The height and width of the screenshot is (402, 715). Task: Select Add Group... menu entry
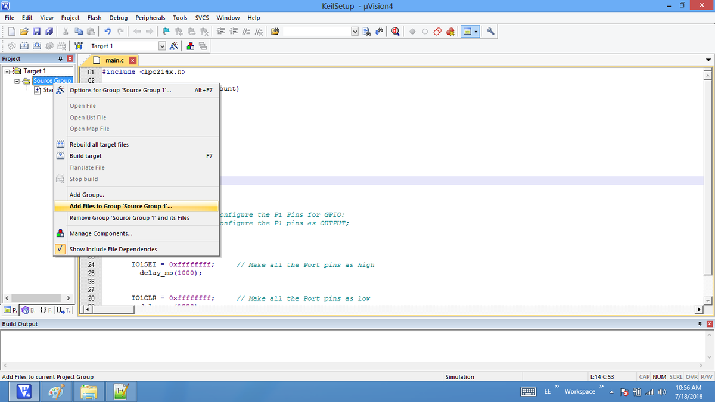[136, 195]
